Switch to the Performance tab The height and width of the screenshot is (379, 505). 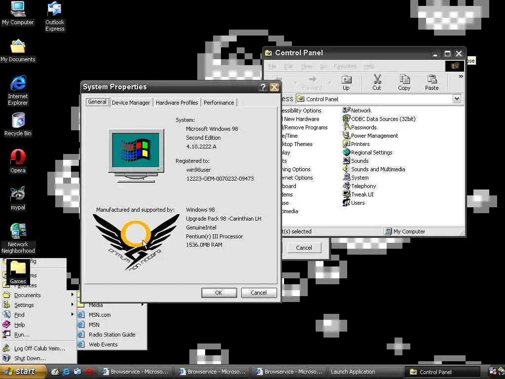(218, 103)
